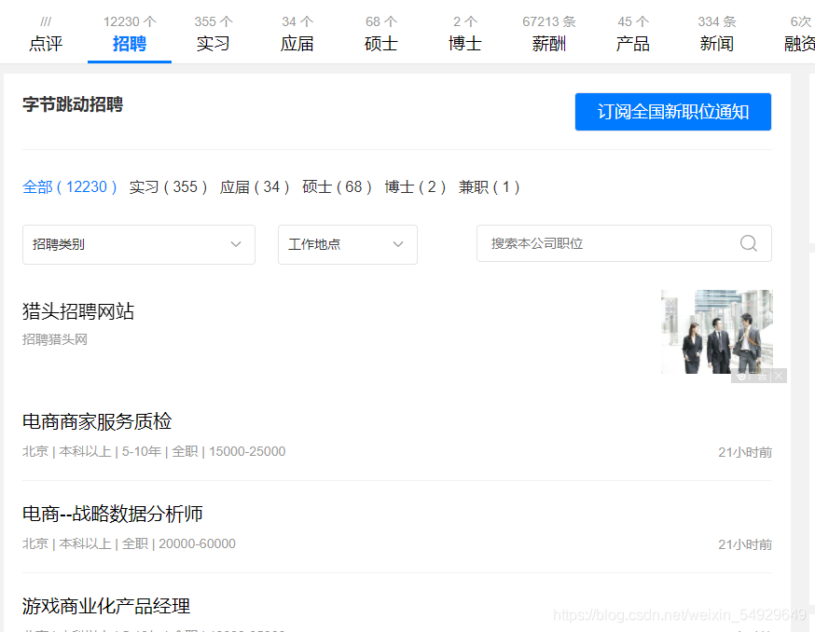Viewport: 815px width, 632px height.
Task: Focus the 搜索本公司职位 search field
Action: [x=624, y=243]
